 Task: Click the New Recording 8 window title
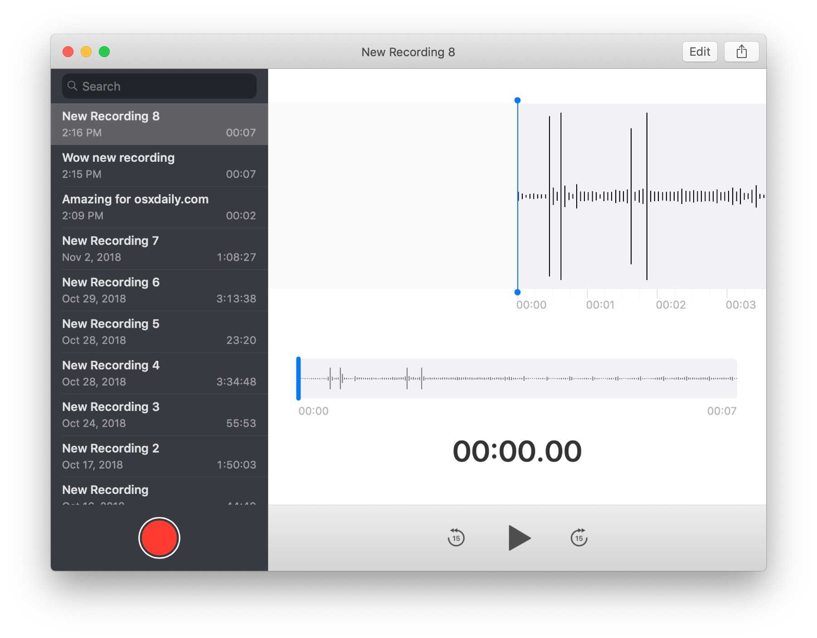pyautogui.click(x=408, y=52)
